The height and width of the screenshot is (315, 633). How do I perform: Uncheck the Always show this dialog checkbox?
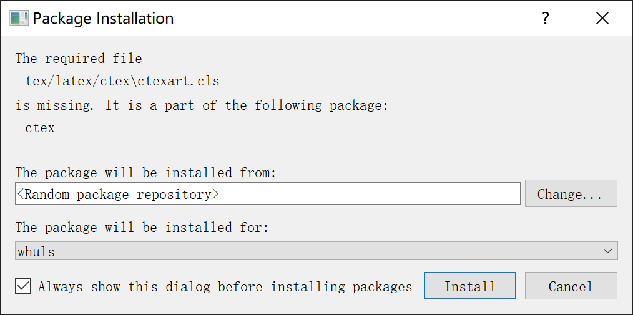24,286
